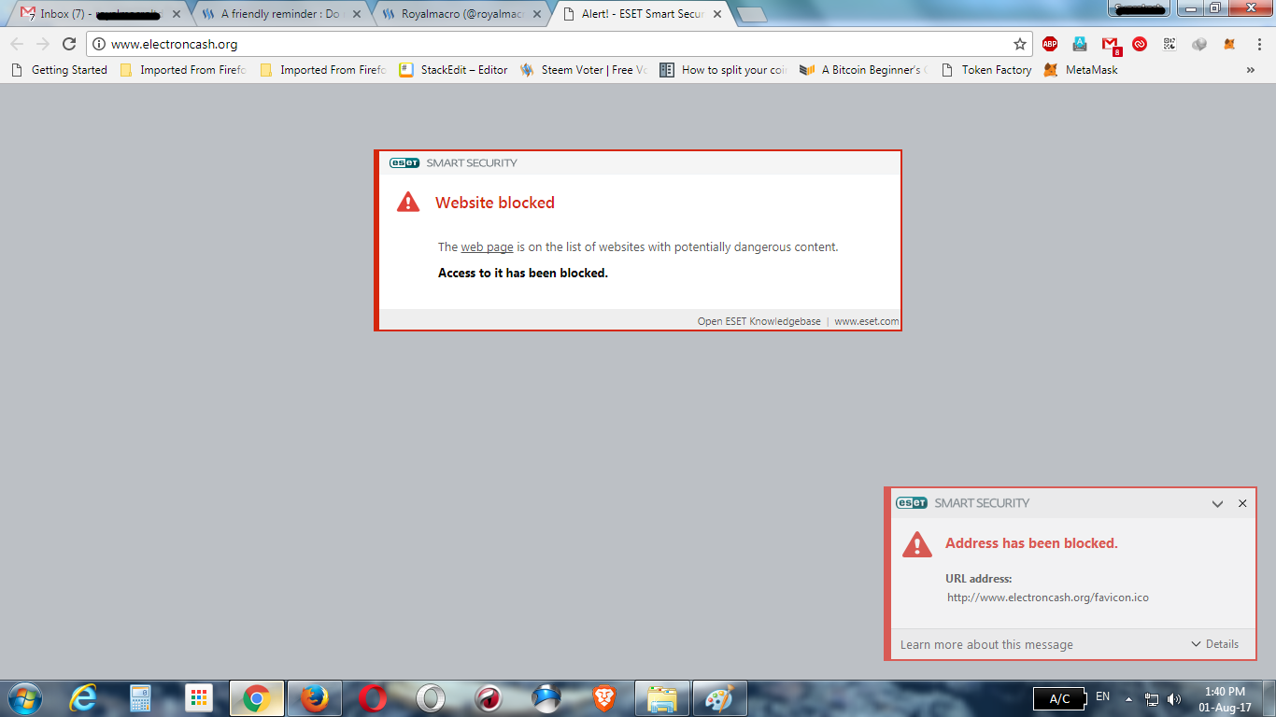Click the EN language indicator

[1102, 696]
